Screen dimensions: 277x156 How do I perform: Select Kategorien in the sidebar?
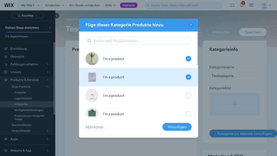(21, 104)
